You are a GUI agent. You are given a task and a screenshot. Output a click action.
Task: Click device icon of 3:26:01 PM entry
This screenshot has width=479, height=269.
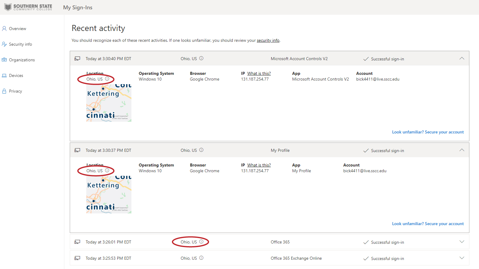click(x=77, y=242)
